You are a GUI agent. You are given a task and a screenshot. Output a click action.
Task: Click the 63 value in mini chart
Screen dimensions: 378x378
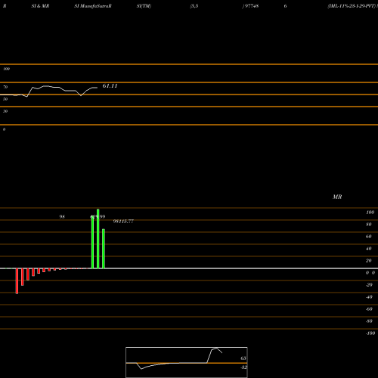(243, 358)
